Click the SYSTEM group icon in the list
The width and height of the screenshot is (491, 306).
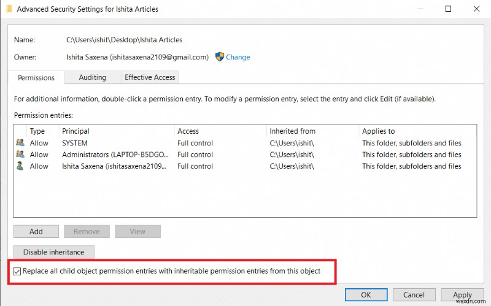[21, 143]
